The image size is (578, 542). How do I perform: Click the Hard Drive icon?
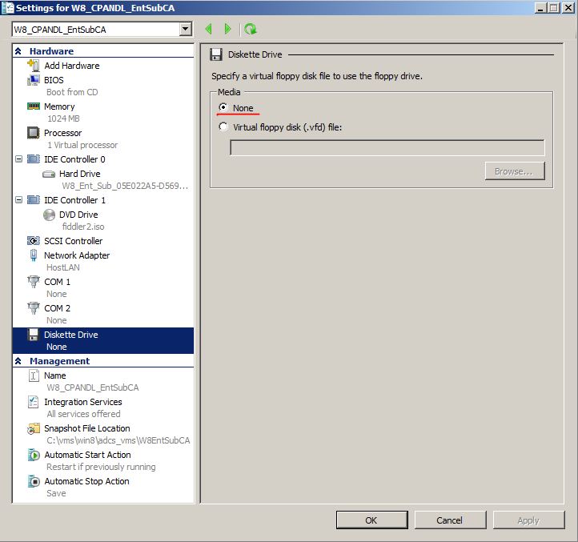click(49, 174)
